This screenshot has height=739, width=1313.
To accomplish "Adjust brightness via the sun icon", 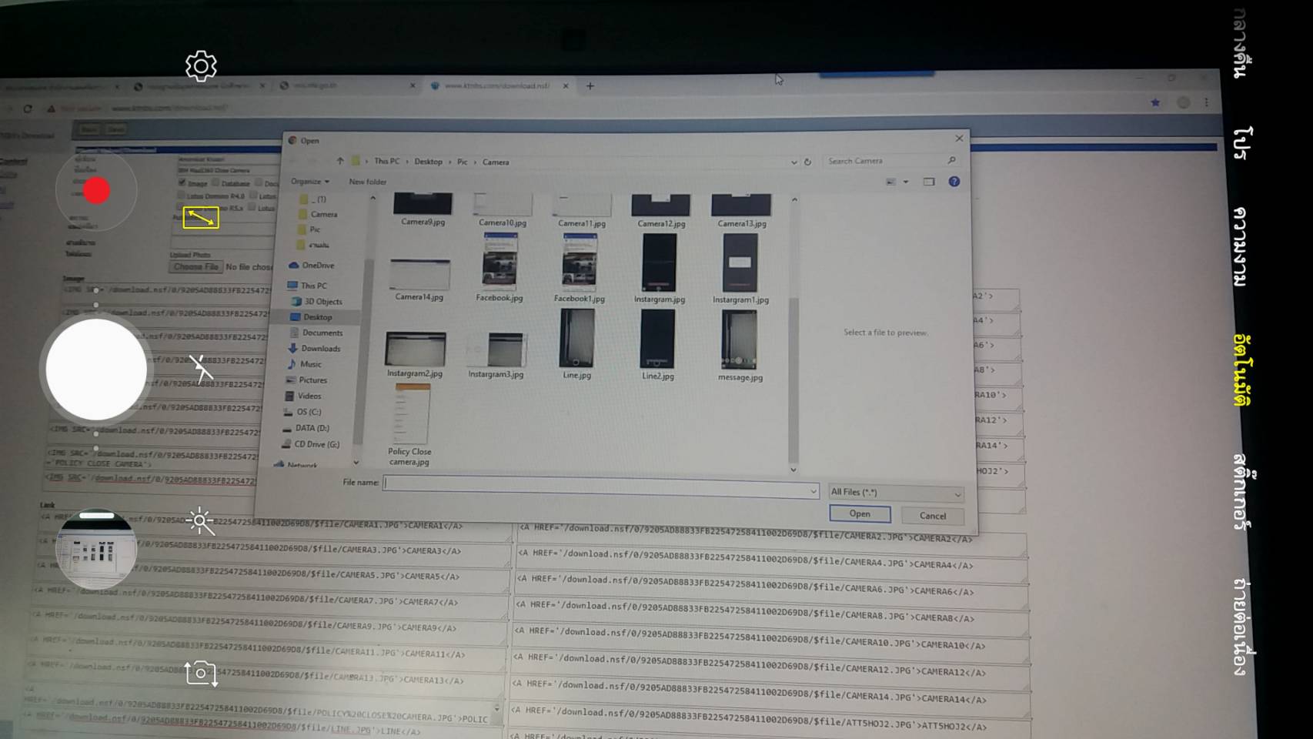I will 200,521.
